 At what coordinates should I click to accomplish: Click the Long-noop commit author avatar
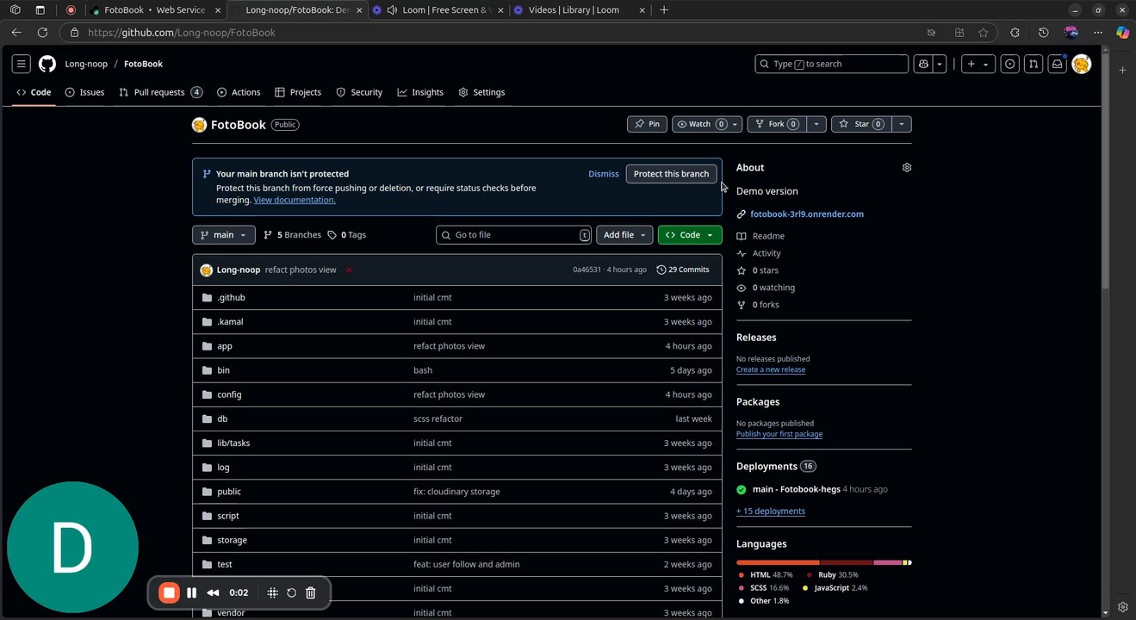206,270
